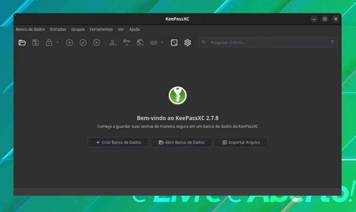
Task: Click the KeePassXC green key logo
Action: (178, 96)
